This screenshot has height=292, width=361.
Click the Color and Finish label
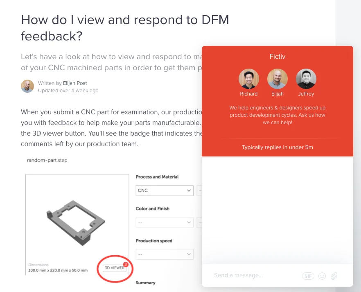click(152, 209)
